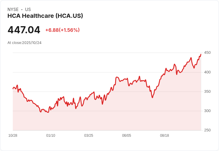Viewport: 219px width, 151px height.
Task: Choose the 08/18 date axis label
Action: 165,136
